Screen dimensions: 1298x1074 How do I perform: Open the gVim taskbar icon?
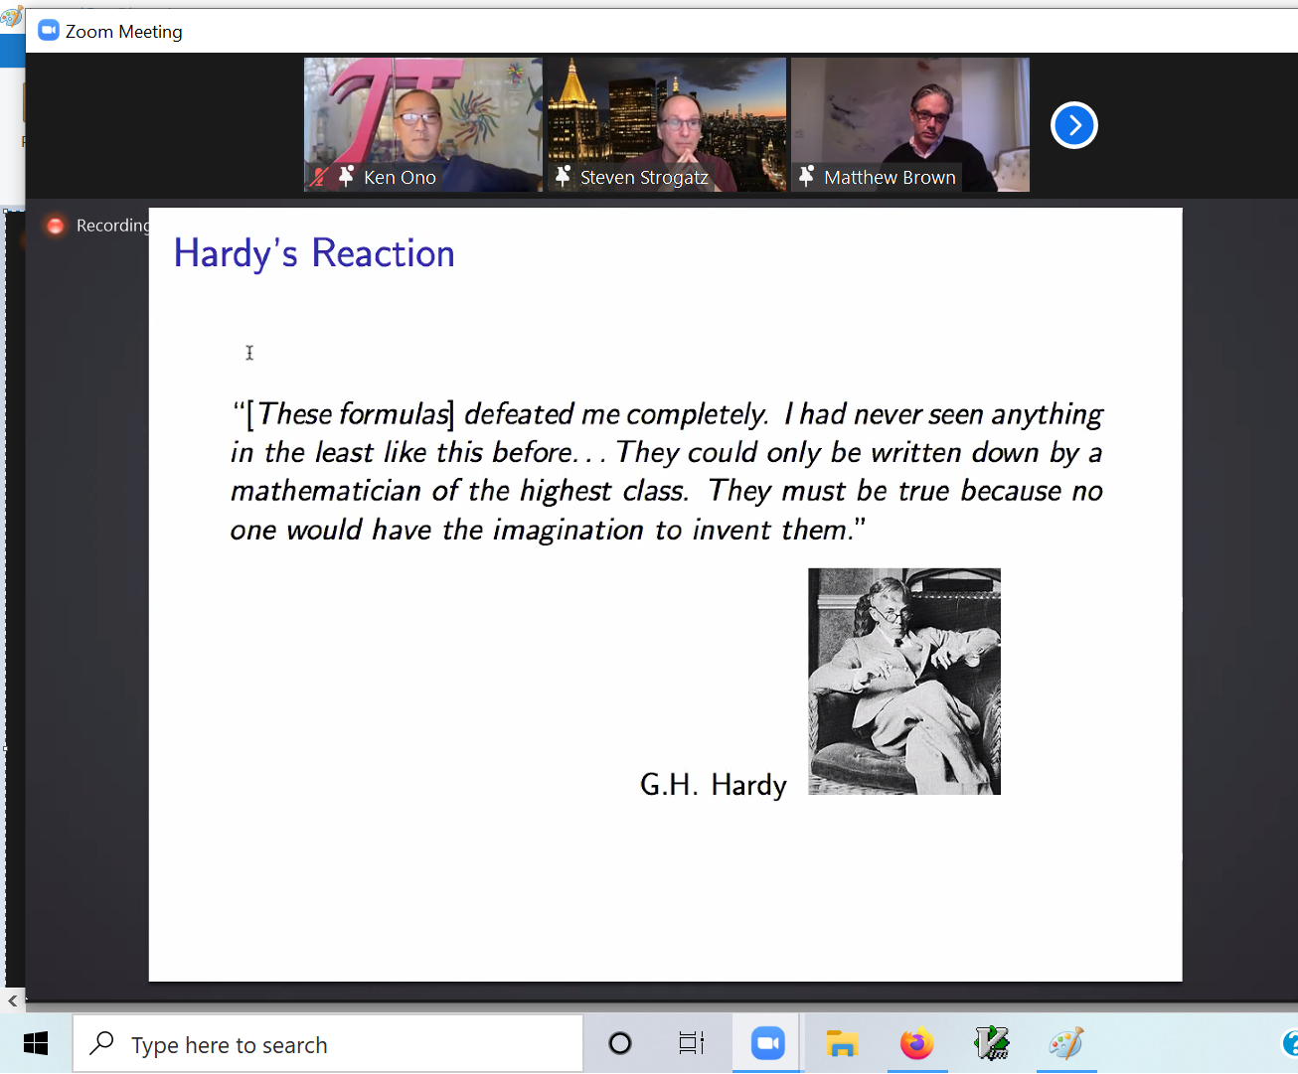coord(992,1043)
